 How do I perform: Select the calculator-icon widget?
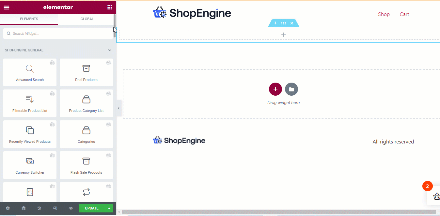[30, 192]
